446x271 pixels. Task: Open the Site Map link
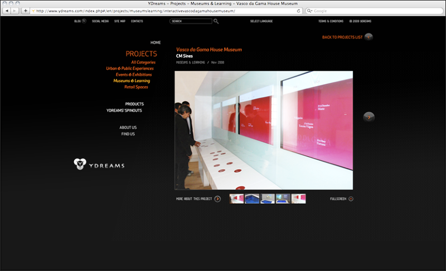tap(119, 21)
